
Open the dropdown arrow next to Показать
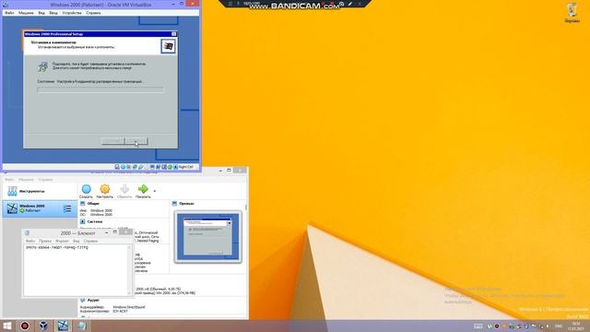point(155,191)
